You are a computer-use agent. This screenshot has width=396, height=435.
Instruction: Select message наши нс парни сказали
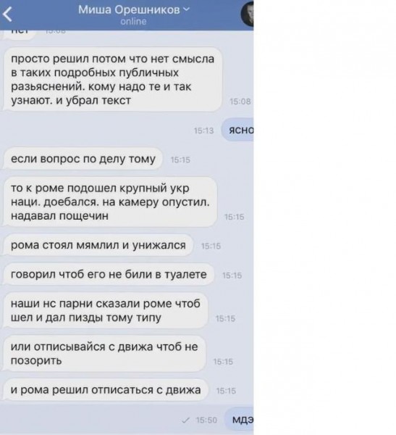(x=105, y=310)
